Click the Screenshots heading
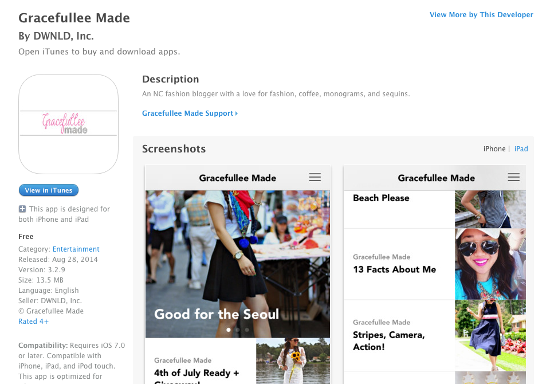The image size is (554, 384). pos(174,149)
